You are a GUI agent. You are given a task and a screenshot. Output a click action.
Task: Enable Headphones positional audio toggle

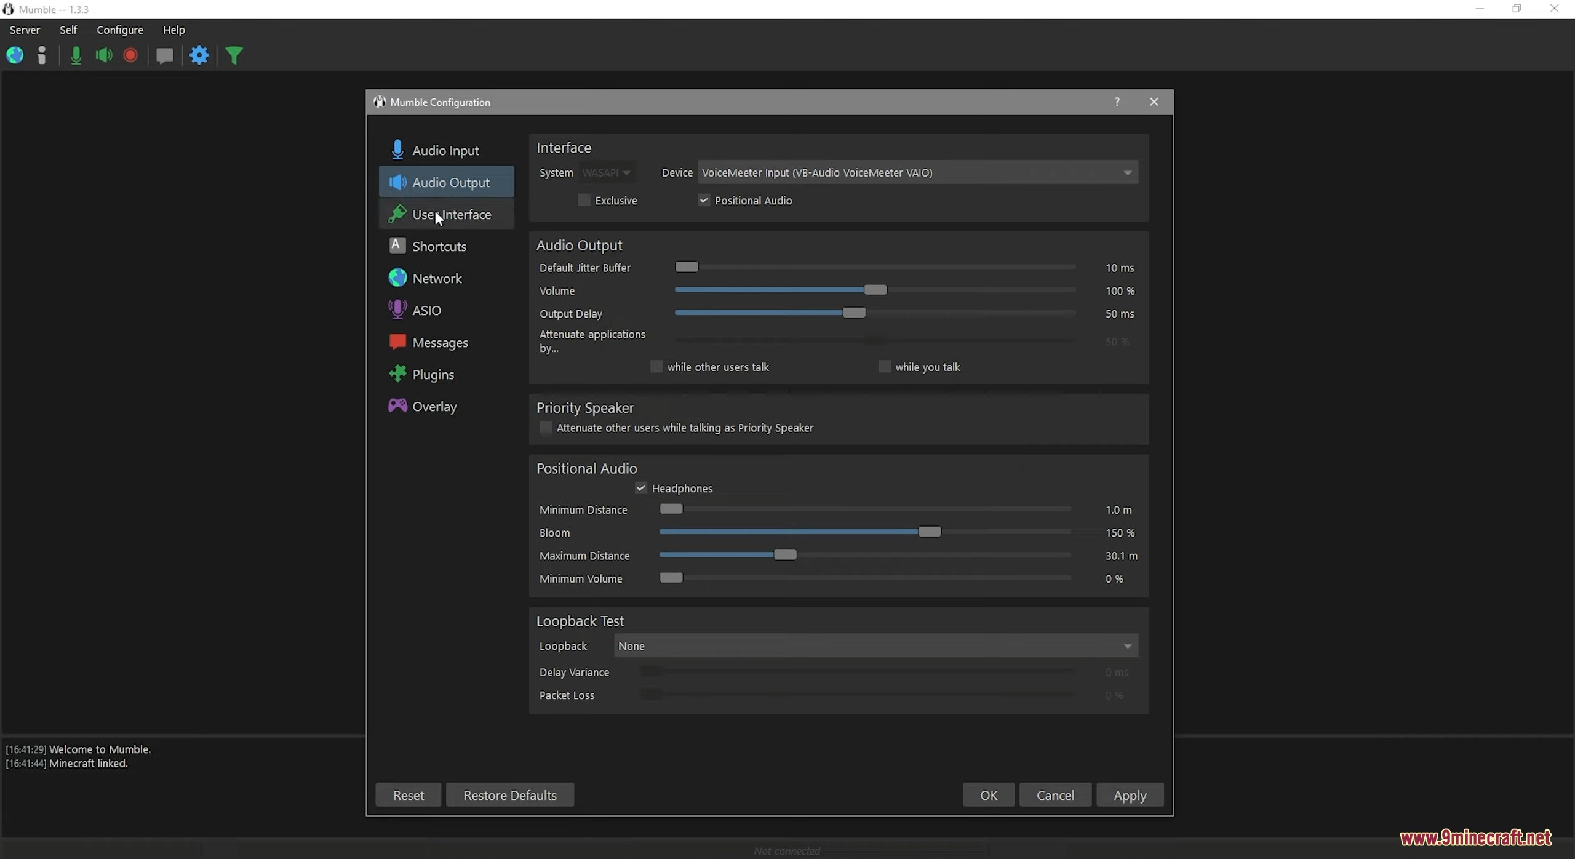(641, 488)
